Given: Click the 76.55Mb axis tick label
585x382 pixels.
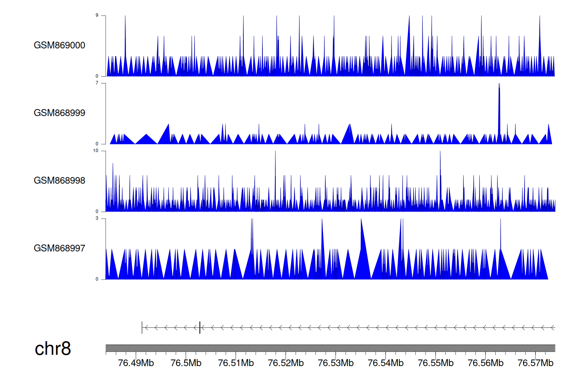Looking at the screenshot, I should tap(435, 363).
